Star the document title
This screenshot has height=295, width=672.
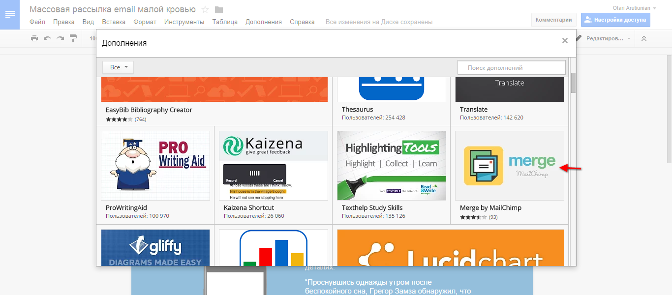tap(205, 10)
